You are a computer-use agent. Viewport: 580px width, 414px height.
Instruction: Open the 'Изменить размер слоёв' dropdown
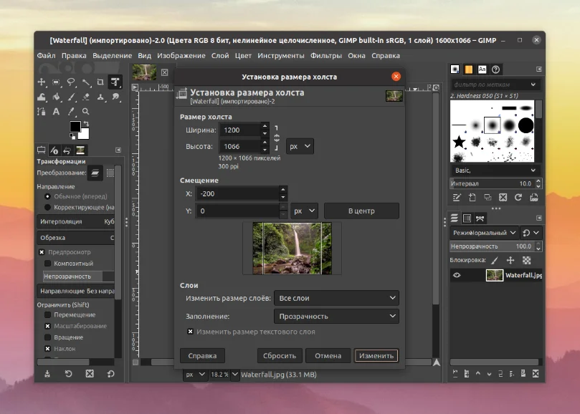(x=336, y=298)
